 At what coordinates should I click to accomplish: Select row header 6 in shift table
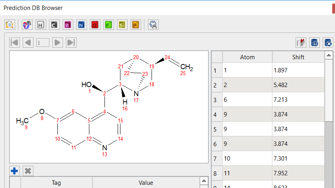[x=217, y=144]
